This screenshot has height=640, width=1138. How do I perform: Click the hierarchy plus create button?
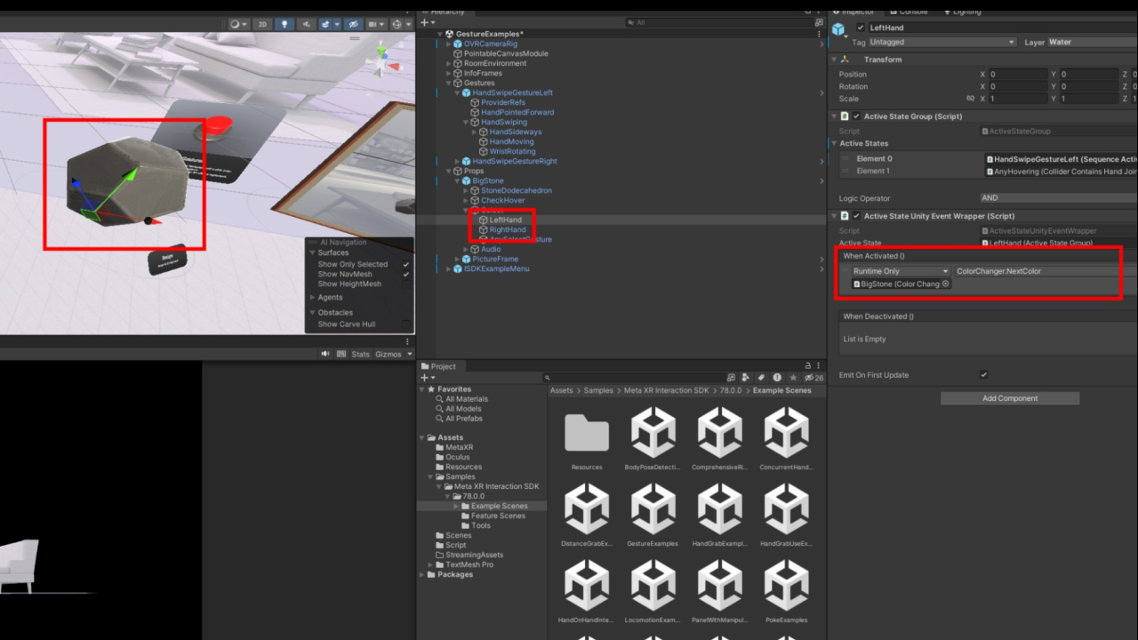pos(428,23)
